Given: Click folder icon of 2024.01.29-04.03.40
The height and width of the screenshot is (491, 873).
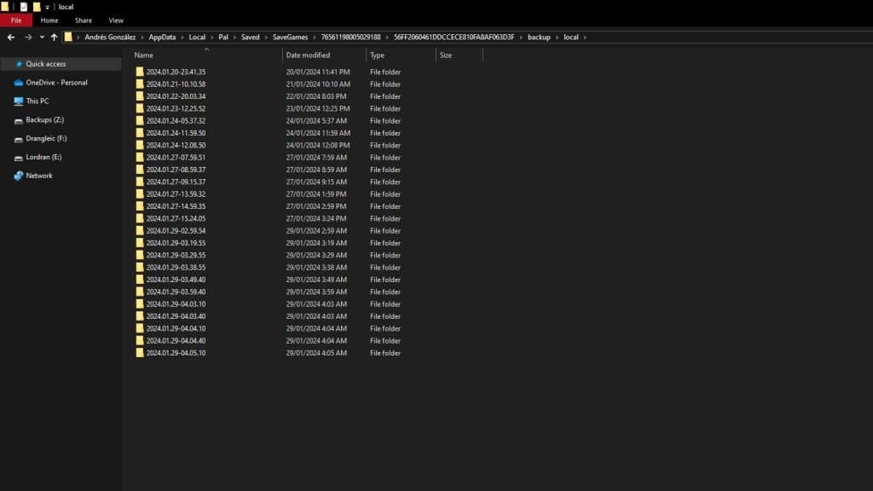Looking at the screenshot, I should [x=140, y=317].
